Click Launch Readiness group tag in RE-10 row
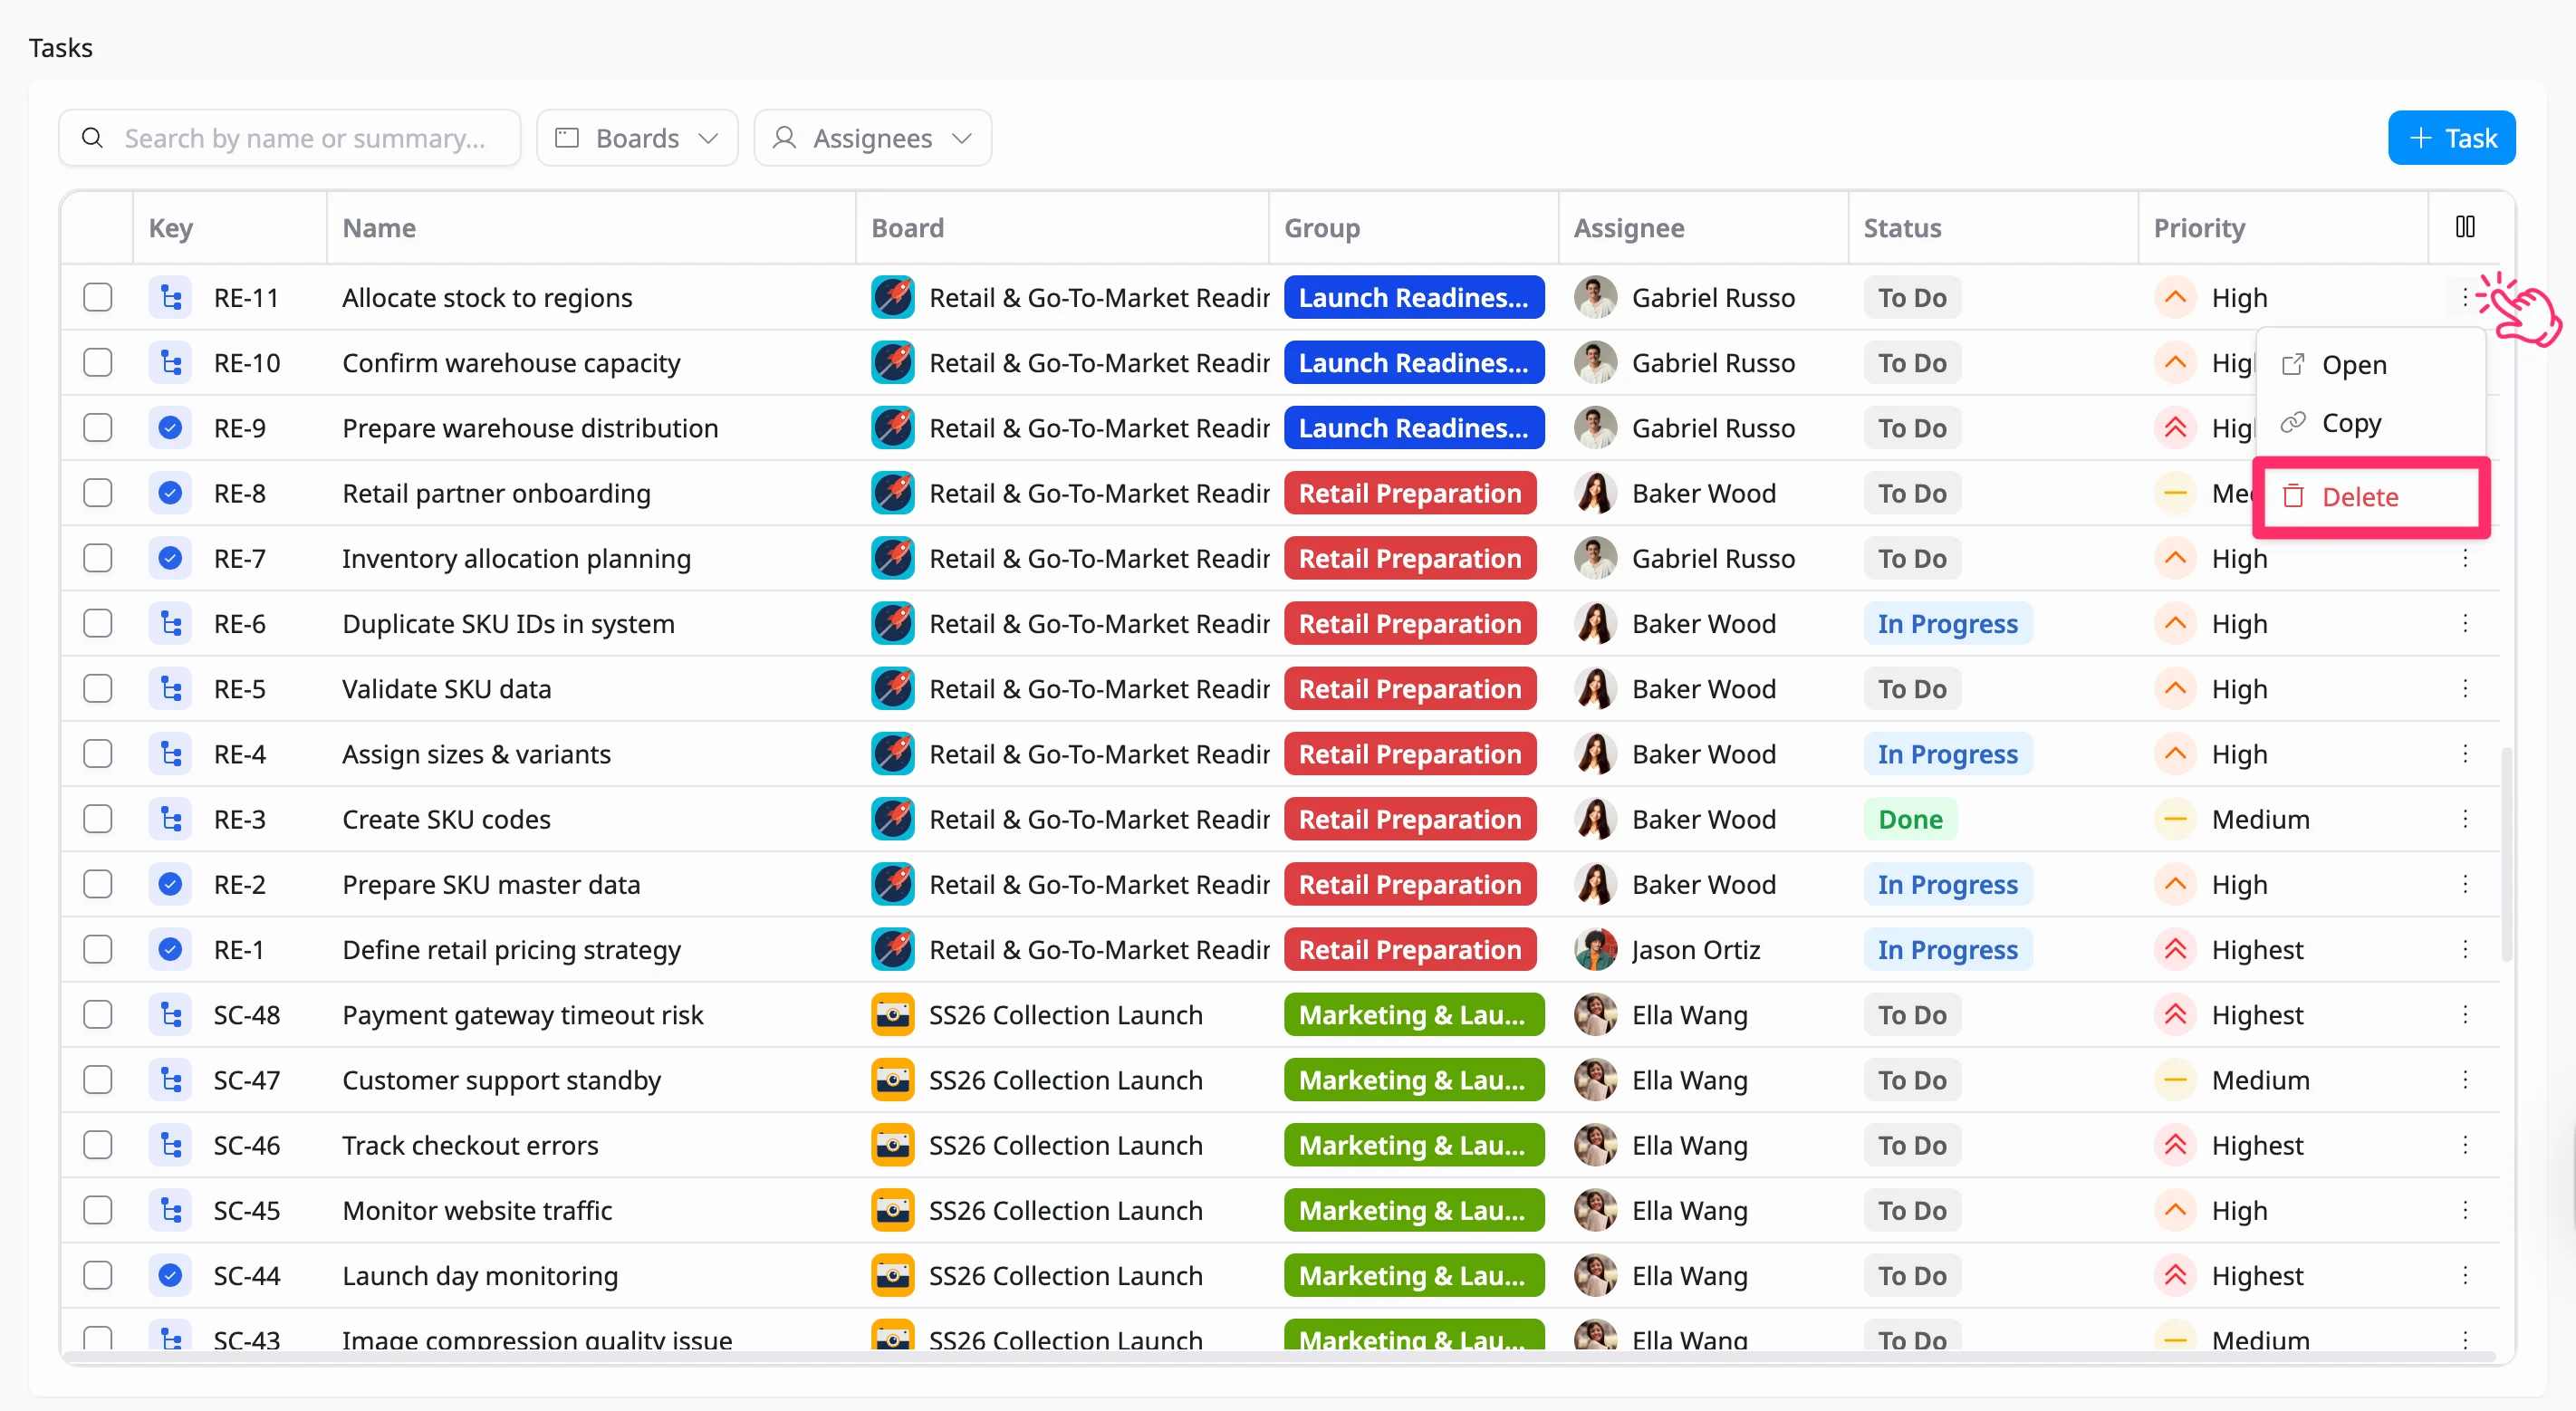 1413,363
